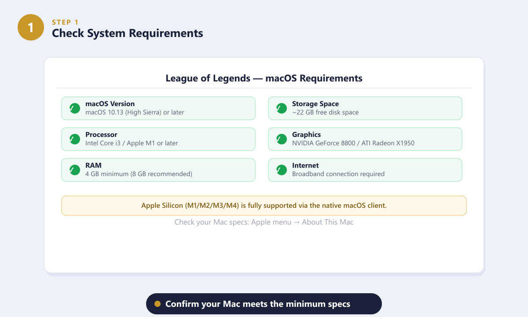Screen dimensions: 528x317
Task: Click the 'Check System Requirements' heading
Action: click(128, 33)
